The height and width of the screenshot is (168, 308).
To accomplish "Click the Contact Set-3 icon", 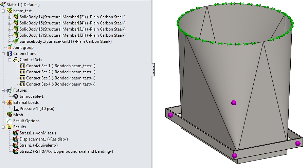I will (x=22, y=78).
